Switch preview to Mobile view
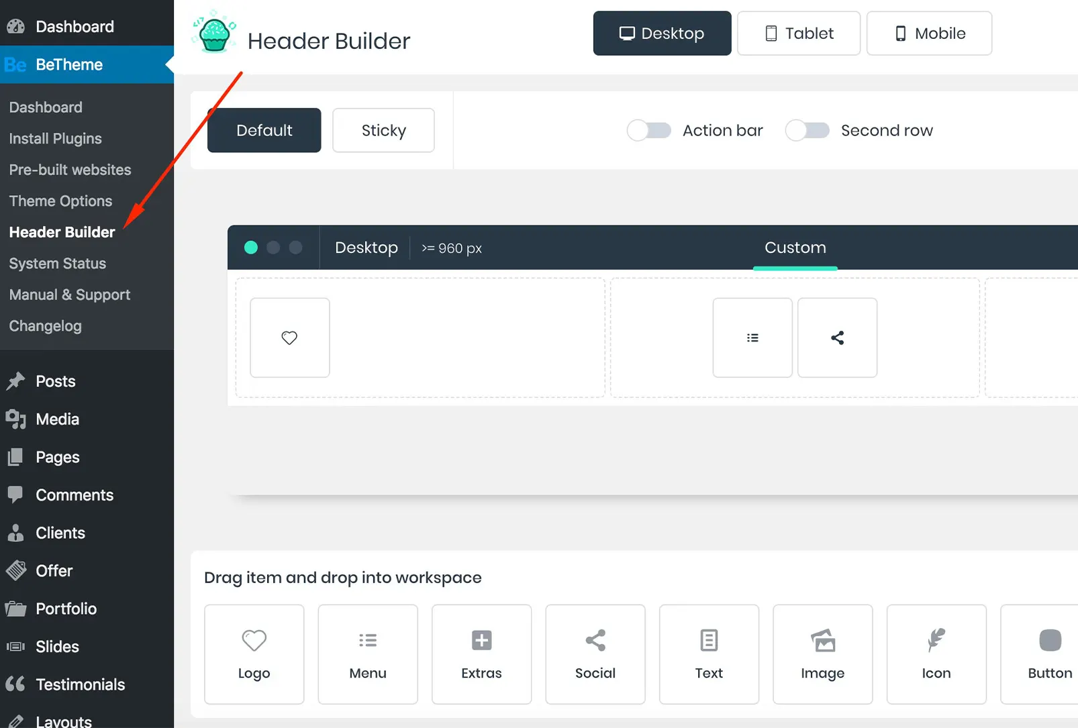The height and width of the screenshot is (728, 1078). click(929, 33)
